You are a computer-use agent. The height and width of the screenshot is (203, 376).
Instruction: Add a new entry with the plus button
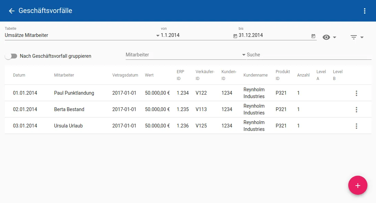[358, 185]
